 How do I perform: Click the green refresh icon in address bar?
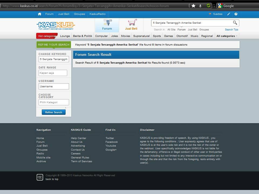[x=209, y=6]
